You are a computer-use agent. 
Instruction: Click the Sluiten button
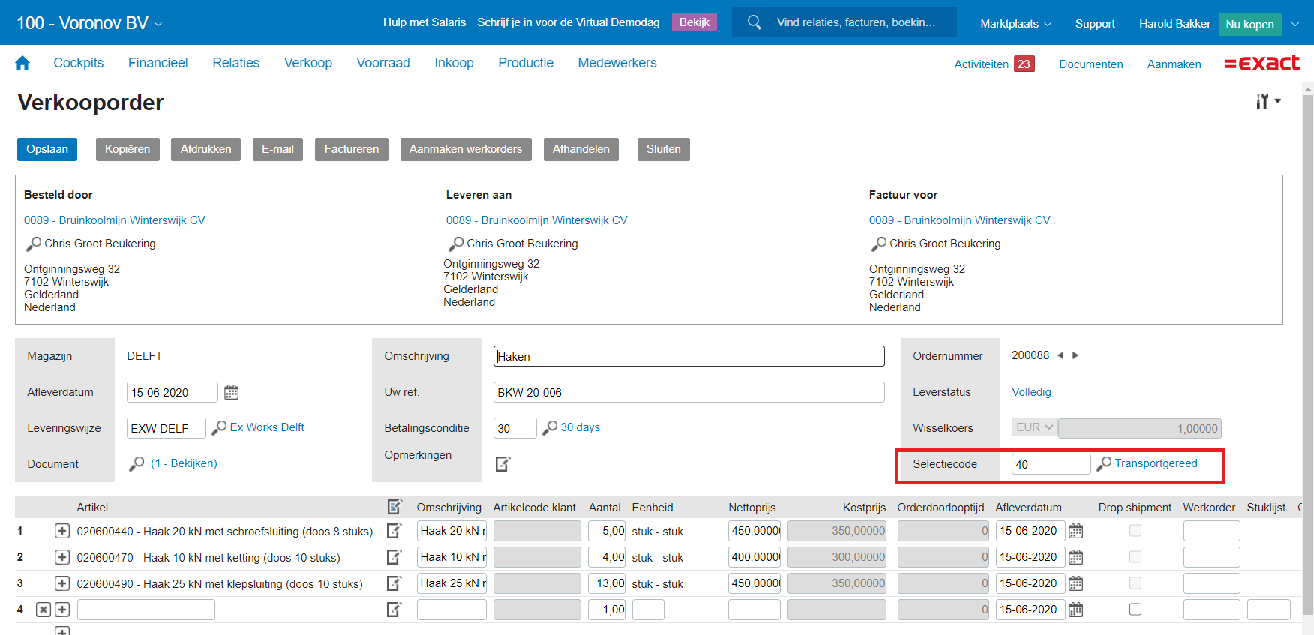click(664, 149)
